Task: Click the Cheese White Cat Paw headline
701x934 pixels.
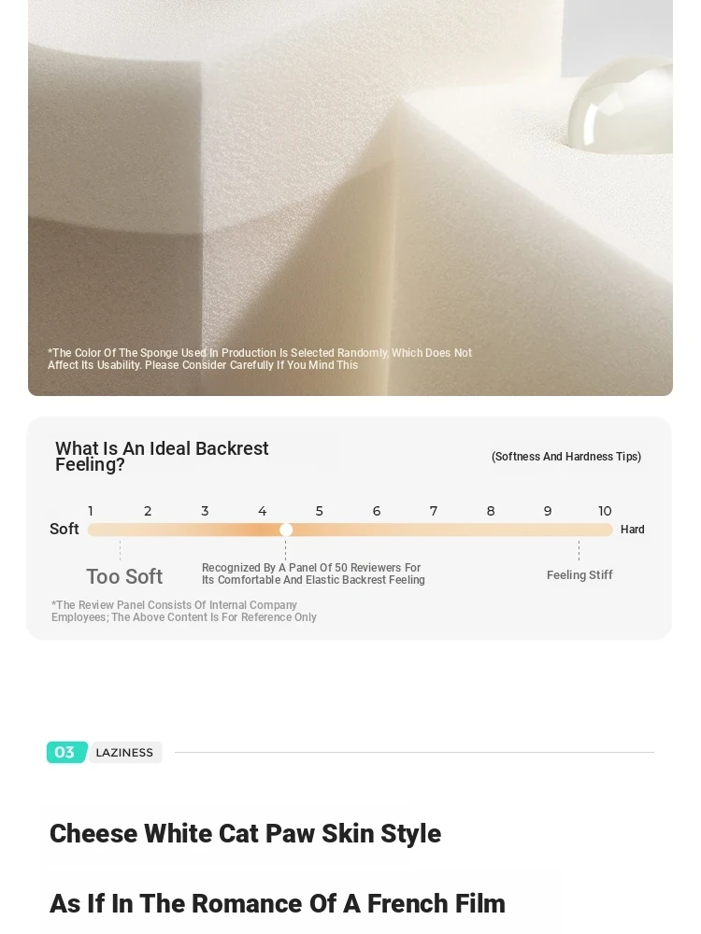Action: [246, 833]
